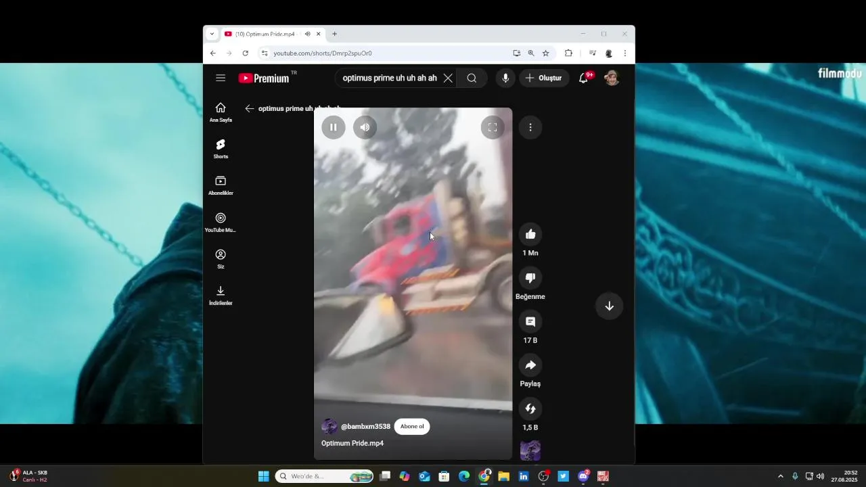Screen dimensions: 866x487
Task: Like the Optimum Pride short
Action: click(530, 234)
